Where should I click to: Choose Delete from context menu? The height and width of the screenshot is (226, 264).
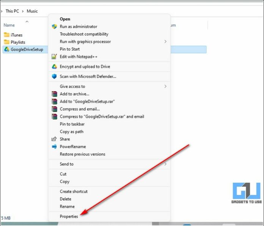[x=66, y=199]
